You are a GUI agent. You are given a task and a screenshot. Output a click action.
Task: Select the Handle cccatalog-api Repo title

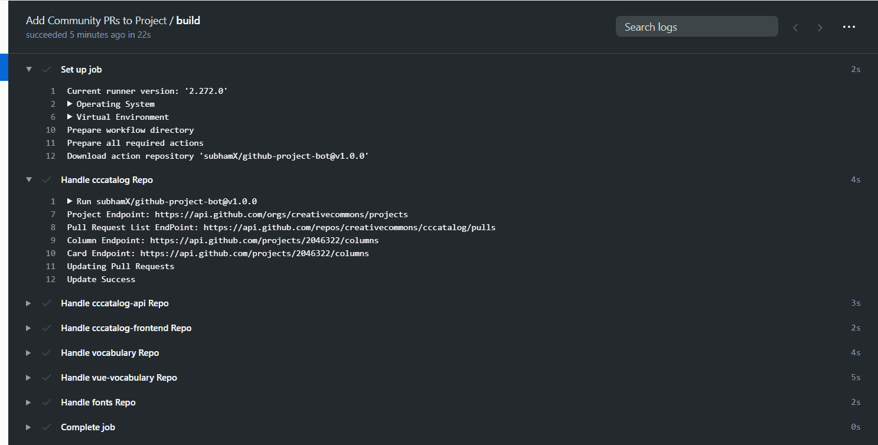(x=115, y=303)
